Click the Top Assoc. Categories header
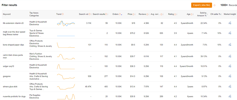The image size is (237, 100). 34,14
